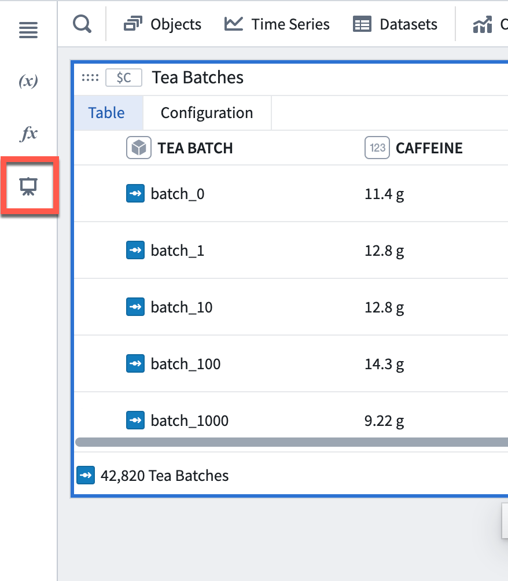The height and width of the screenshot is (581, 508).
Task: Click the object icon next to batch_1000
Action: 135,420
